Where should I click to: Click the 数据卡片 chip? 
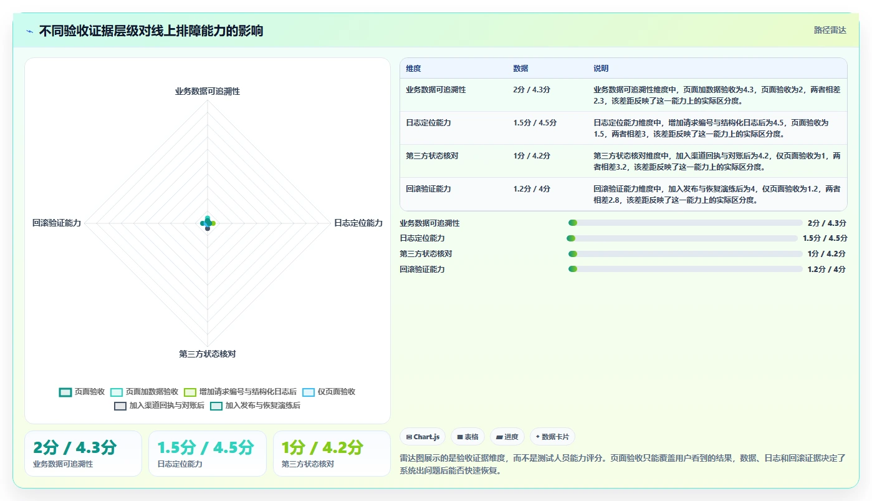point(552,437)
